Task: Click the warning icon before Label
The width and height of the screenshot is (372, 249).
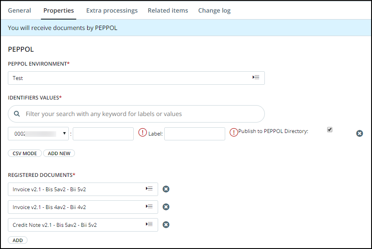Action: click(142, 132)
